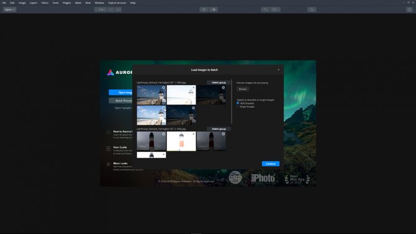Select the crop tool icon in toolbar
This screenshot has width=416, height=234.
[x=312, y=9]
